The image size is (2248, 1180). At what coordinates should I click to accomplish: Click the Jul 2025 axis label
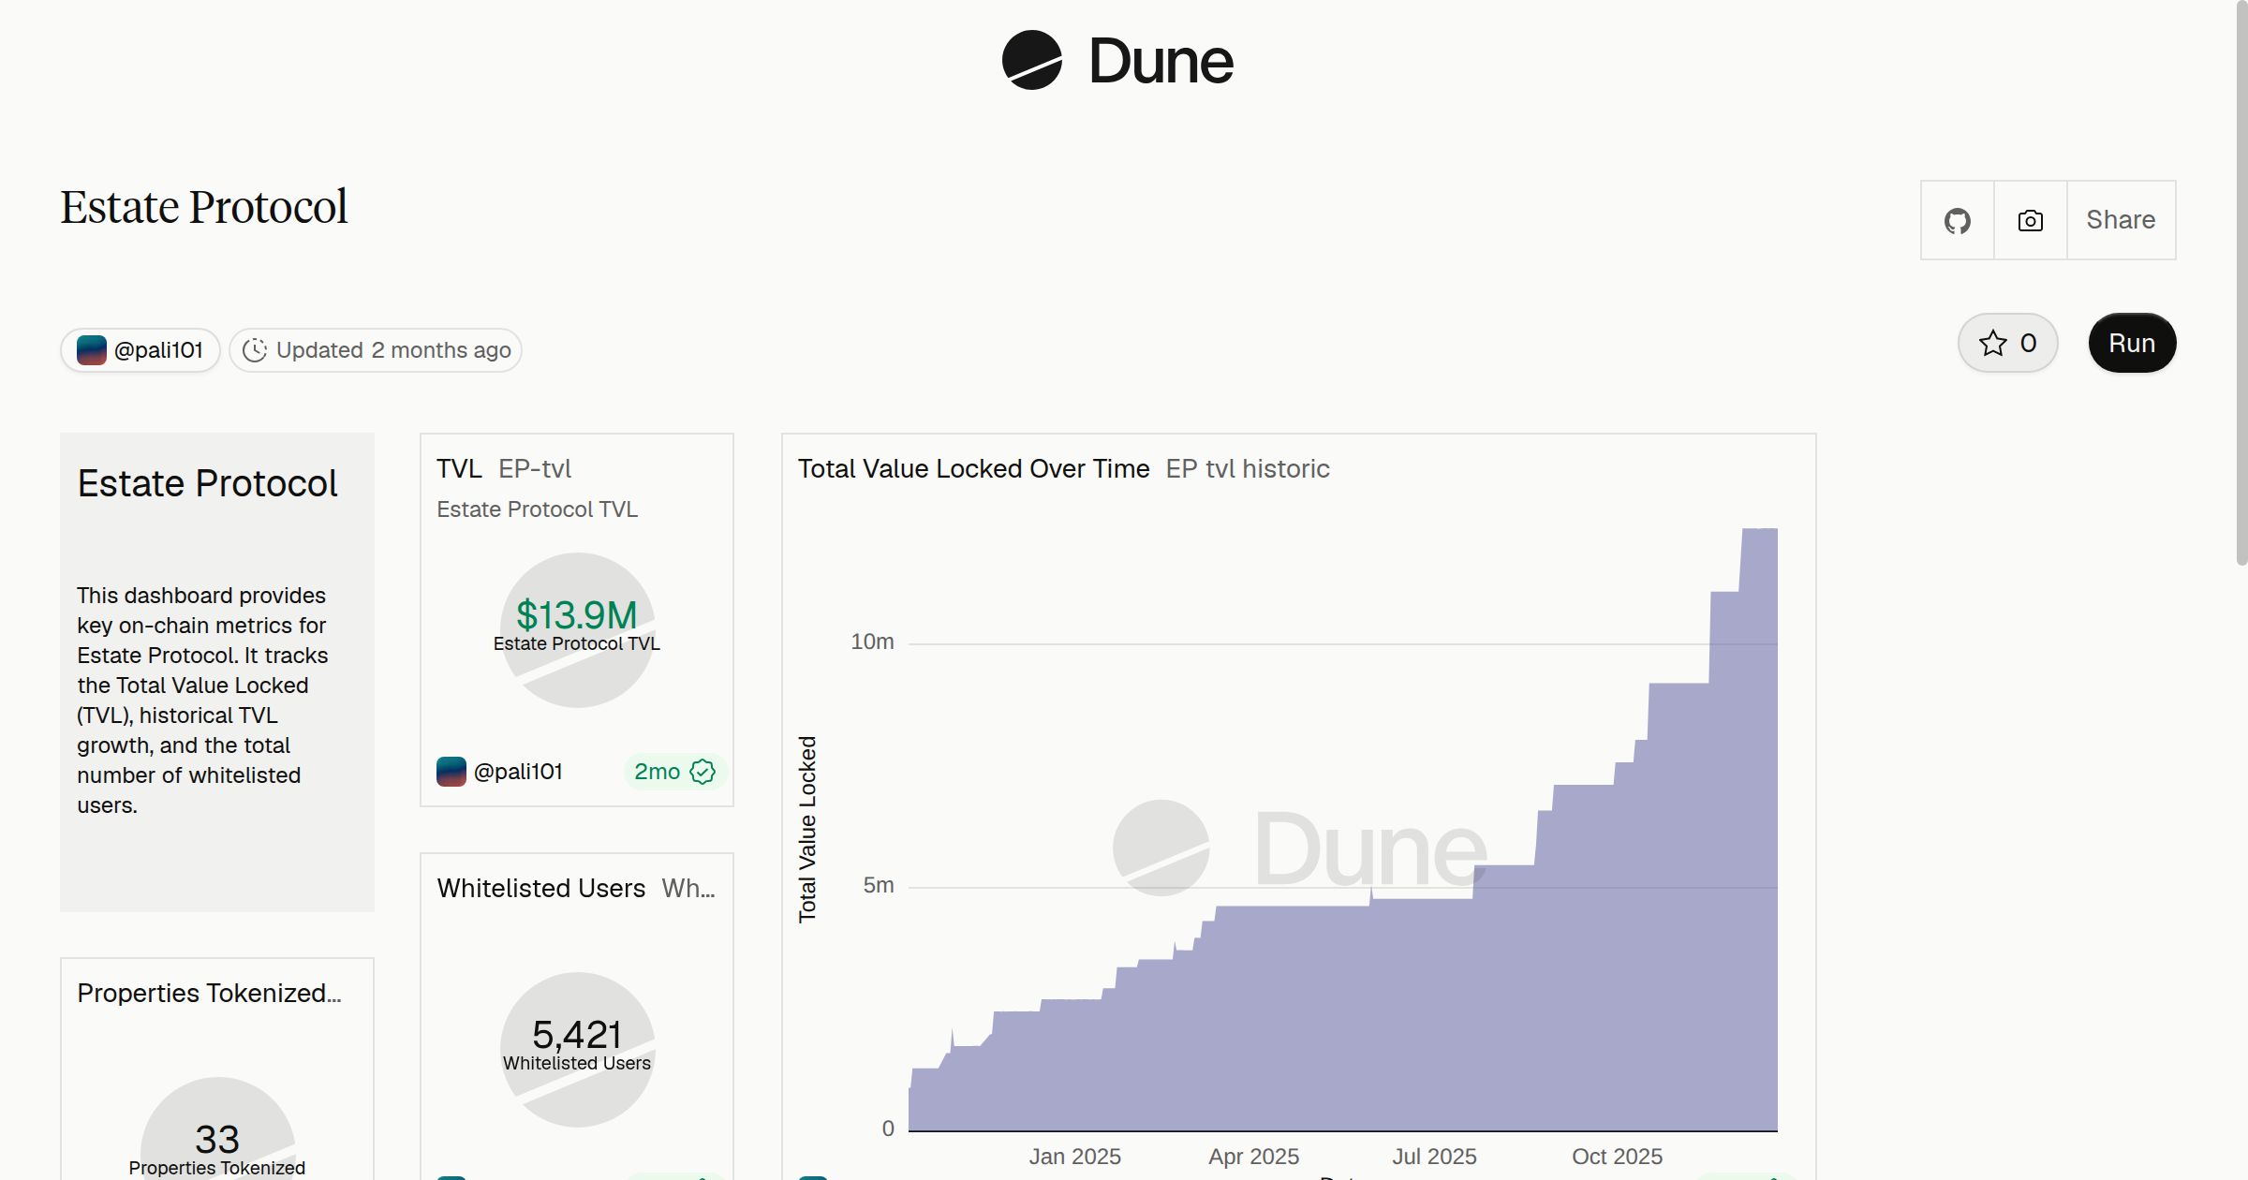tap(1434, 1157)
